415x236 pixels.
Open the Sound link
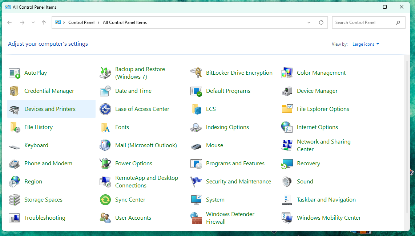pos(305,182)
